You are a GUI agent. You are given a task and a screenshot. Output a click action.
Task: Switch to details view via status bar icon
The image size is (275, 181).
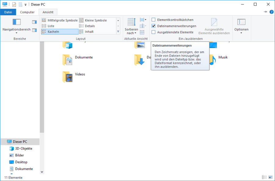coord(264,178)
